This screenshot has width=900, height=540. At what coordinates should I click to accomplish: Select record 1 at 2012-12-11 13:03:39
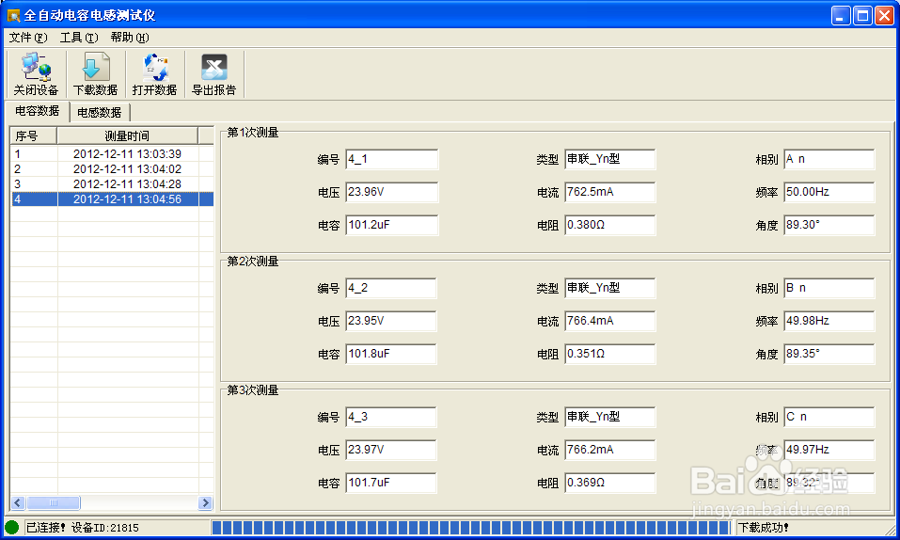click(x=112, y=154)
